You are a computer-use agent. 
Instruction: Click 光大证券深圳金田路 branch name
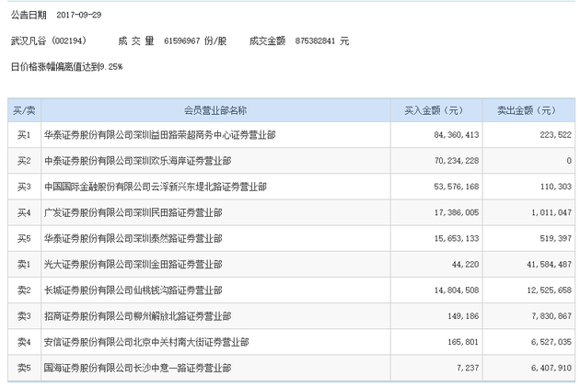click(133, 265)
